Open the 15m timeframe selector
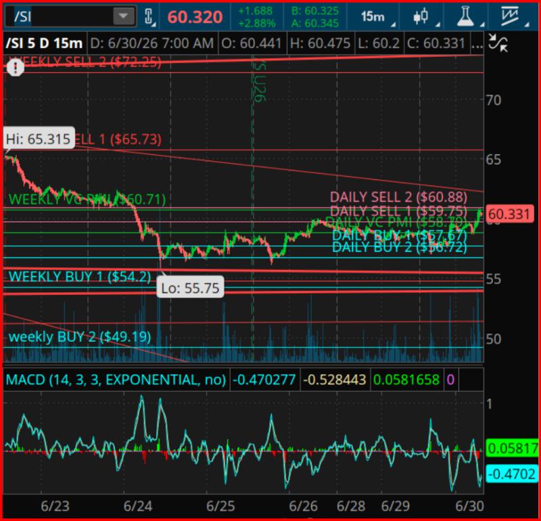 tap(373, 16)
